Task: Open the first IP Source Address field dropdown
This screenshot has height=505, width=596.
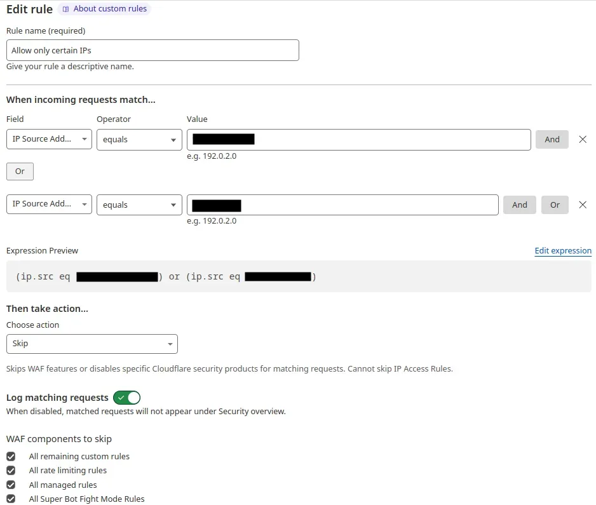Action: point(48,139)
